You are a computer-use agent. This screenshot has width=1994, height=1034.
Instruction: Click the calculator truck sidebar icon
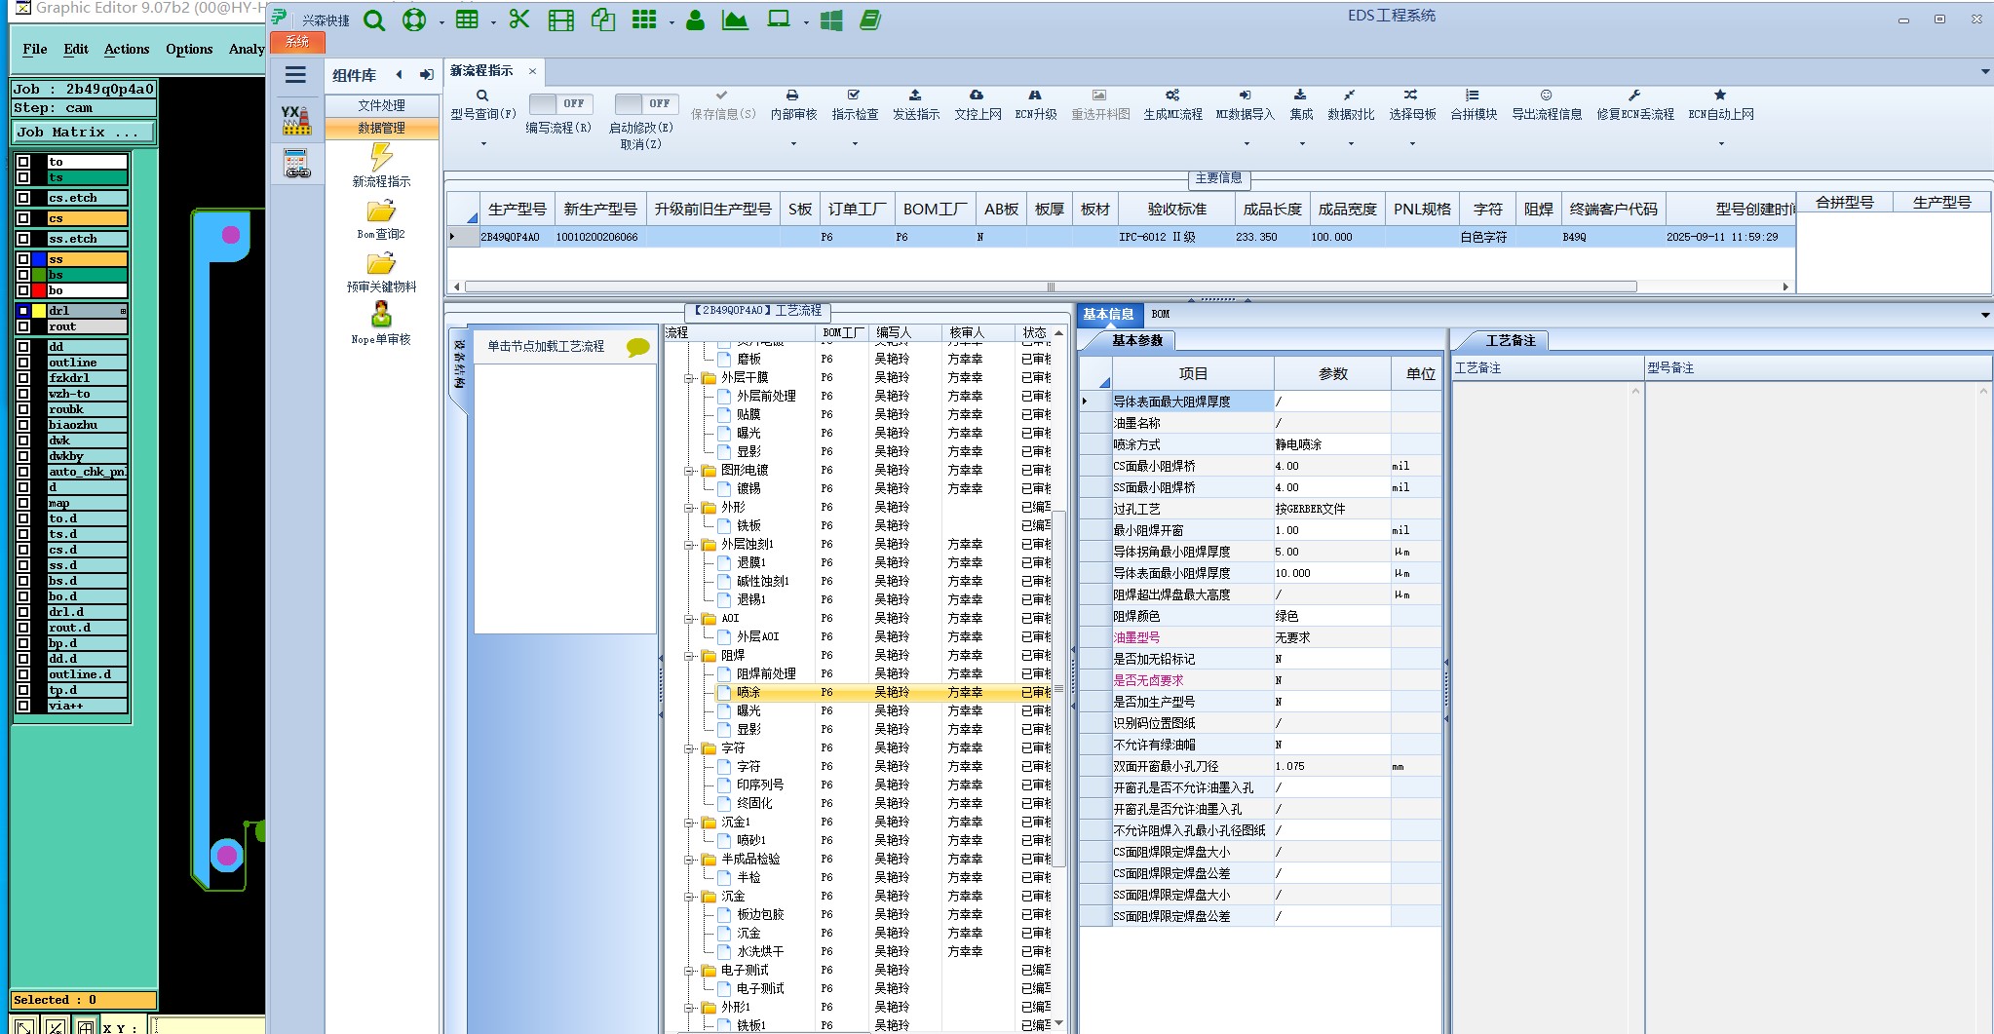[x=296, y=163]
